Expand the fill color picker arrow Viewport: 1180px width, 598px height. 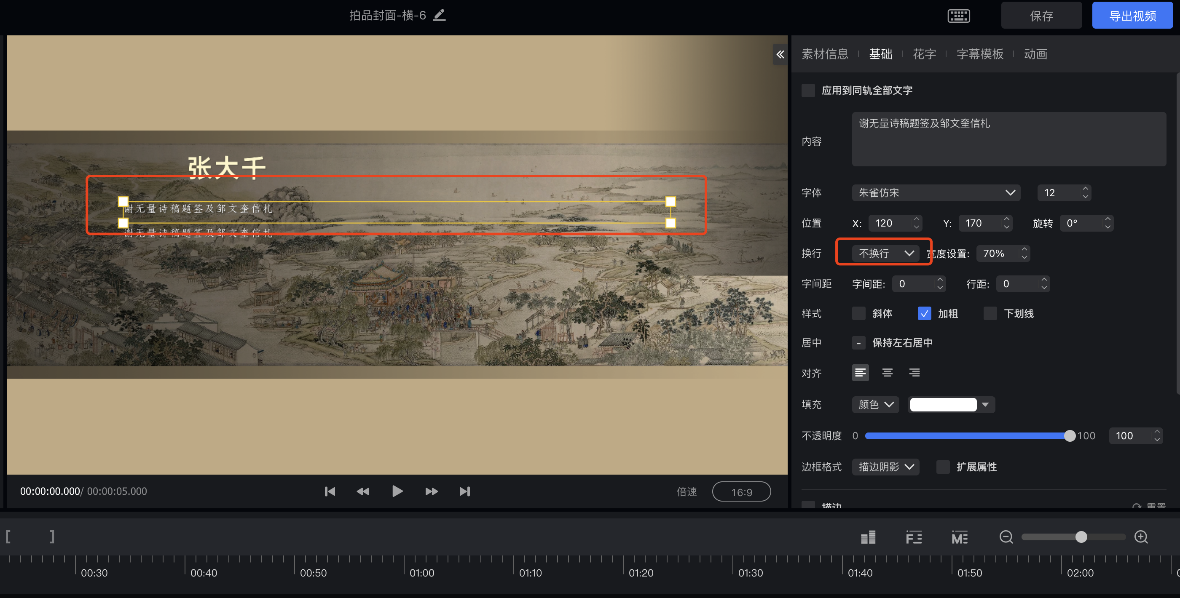point(985,405)
